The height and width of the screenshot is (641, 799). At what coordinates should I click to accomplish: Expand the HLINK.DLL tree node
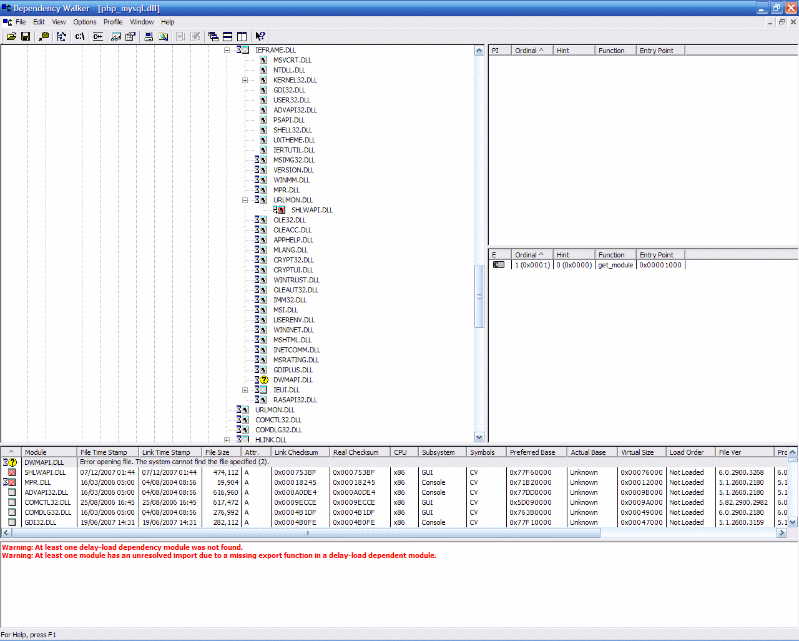(227, 440)
